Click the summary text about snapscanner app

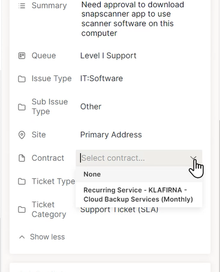click(x=133, y=19)
